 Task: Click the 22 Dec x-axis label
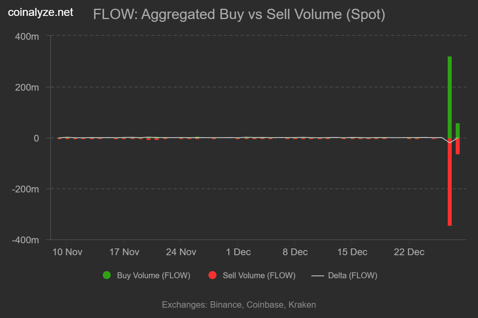tap(409, 252)
